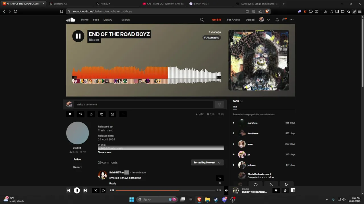The image size is (364, 204).
Task: Pause playback in the bottom player bar
Action: 77,190
